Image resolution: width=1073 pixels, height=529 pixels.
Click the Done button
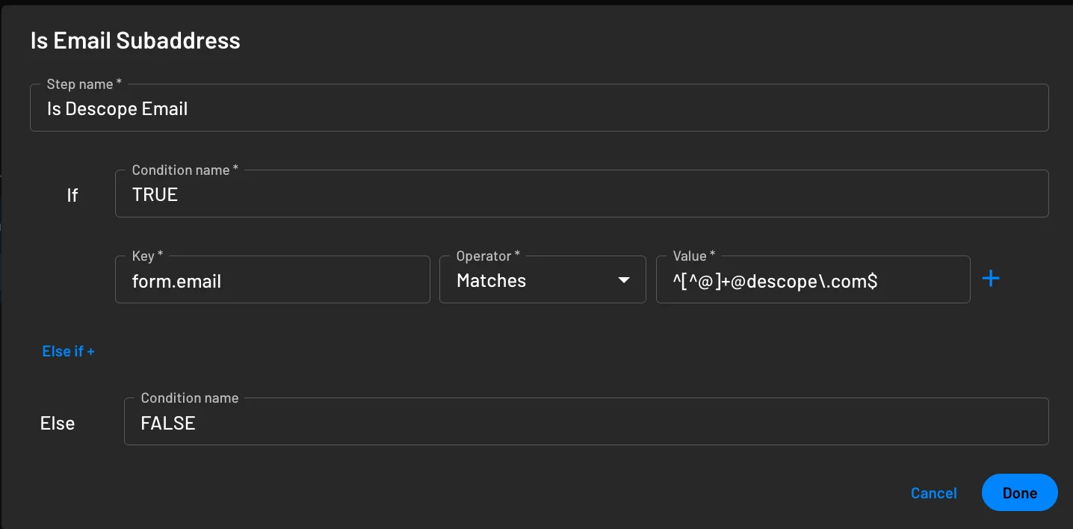click(x=1019, y=492)
